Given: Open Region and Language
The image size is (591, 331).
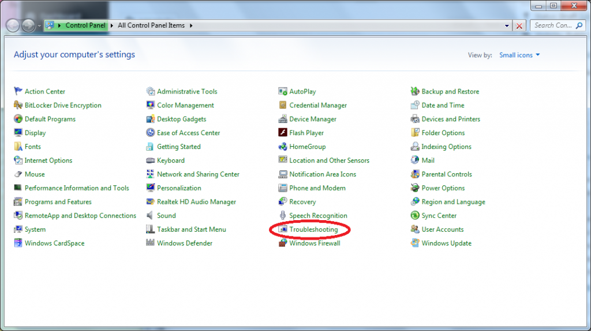Looking at the screenshot, I should 454,202.
